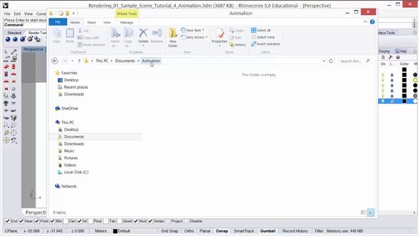This screenshot has height=236, width=419.
Task: Select Documents in navigation tree
Action: pyautogui.click(x=74, y=137)
